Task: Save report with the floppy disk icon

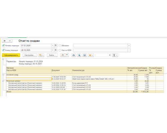Action: (85, 55)
